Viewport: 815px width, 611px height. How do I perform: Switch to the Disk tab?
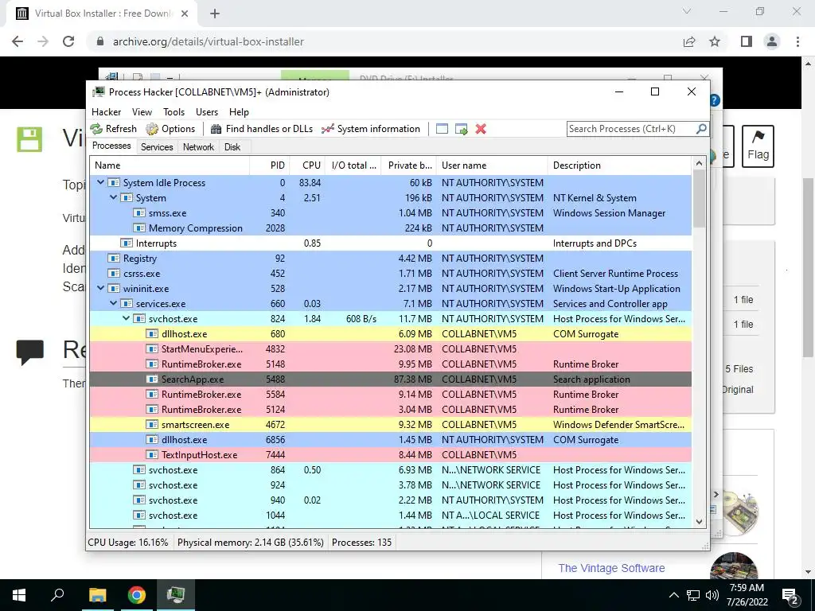coord(232,147)
